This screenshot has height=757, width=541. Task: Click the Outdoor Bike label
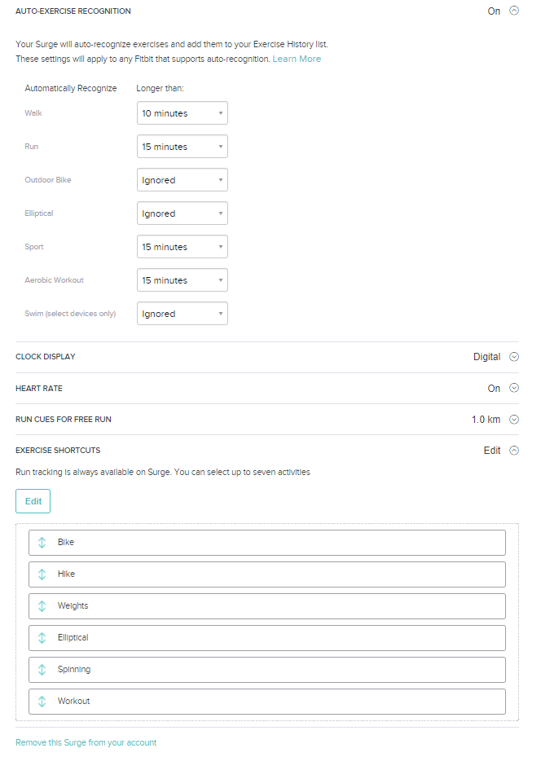[x=48, y=179]
